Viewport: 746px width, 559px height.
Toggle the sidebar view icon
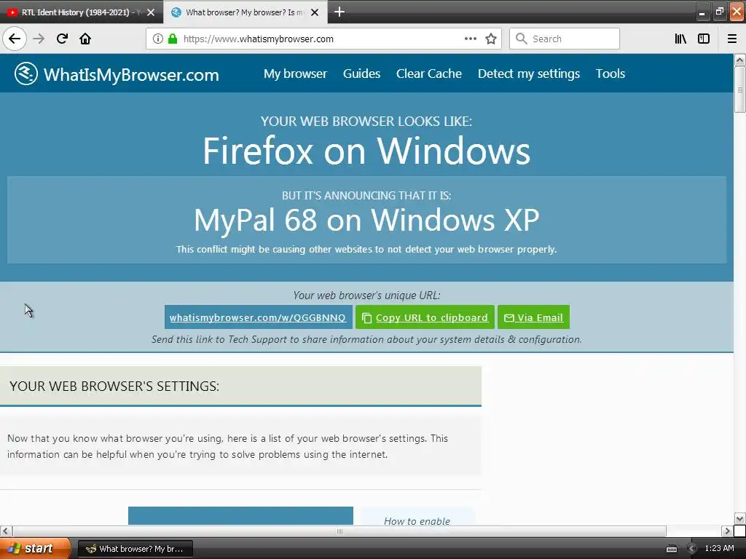(704, 39)
